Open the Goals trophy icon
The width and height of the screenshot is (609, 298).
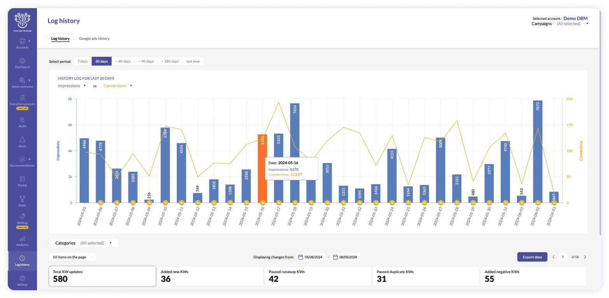(22, 199)
